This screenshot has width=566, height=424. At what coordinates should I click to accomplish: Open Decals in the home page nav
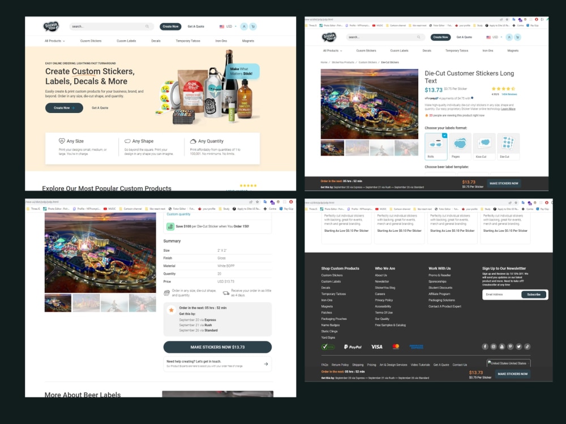156,41
